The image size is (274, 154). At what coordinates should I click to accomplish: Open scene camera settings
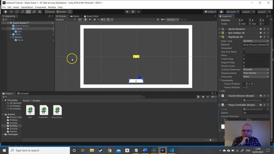[163, 20]
